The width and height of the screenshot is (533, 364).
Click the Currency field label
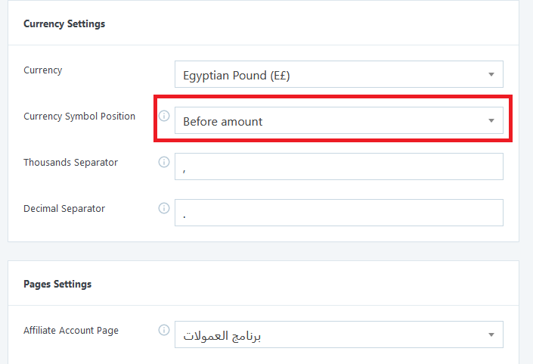point(43,70)
